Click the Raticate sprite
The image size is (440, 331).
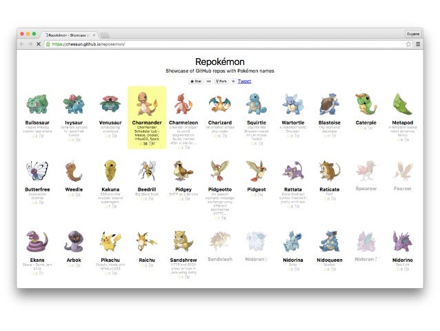point(330,171)
